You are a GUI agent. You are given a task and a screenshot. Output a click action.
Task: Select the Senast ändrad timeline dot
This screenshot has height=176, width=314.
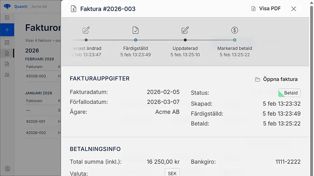point(86,40)
